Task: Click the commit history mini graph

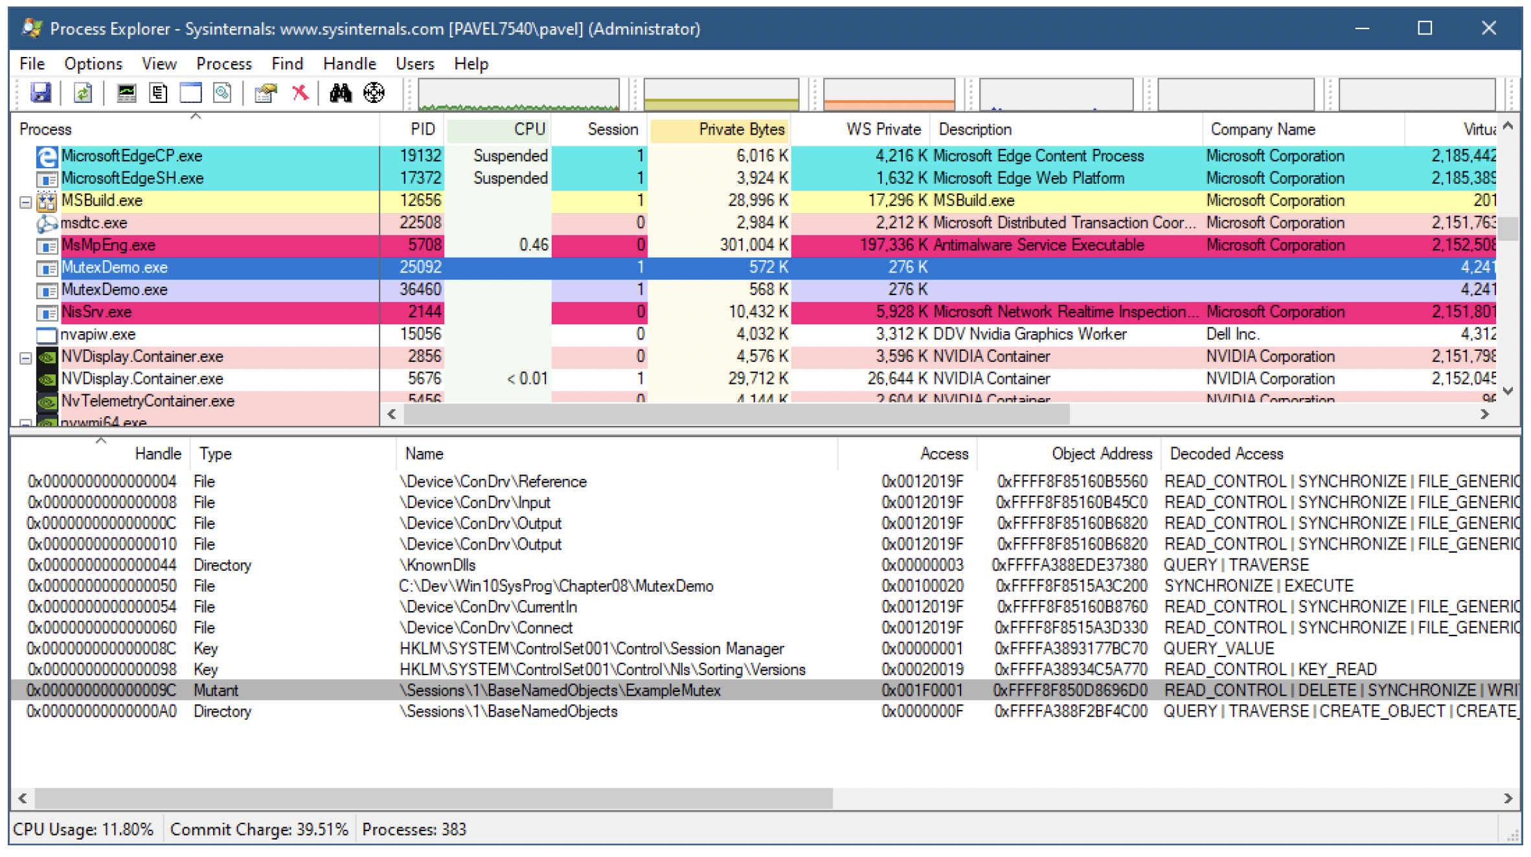Action: pos(721,94)
